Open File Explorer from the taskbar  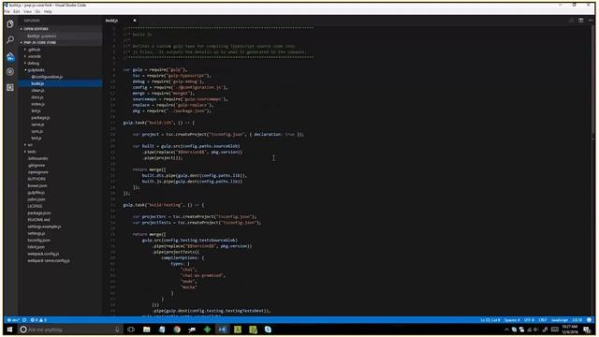[x=146, y=330]
